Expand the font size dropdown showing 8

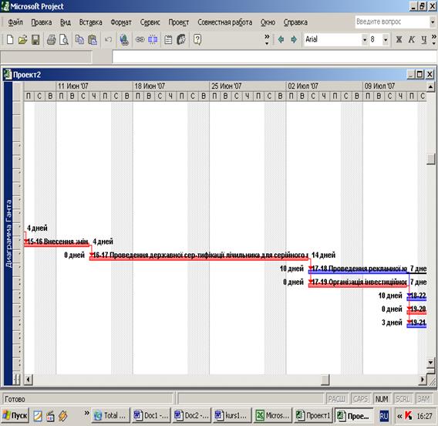[386, 39]
